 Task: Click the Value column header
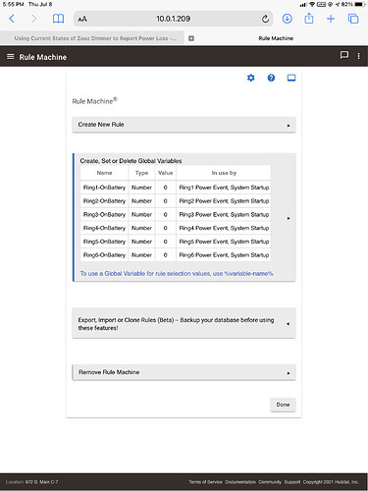point(166,173)
